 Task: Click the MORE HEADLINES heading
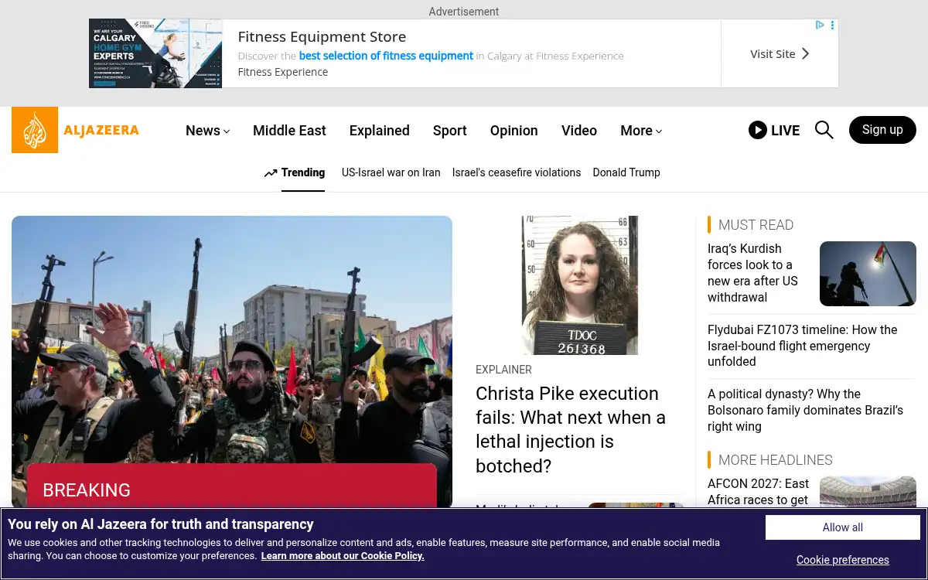[x=776, y=460]
